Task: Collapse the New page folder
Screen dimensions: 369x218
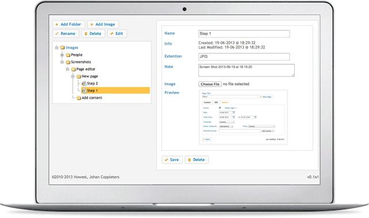Action: 73,77
